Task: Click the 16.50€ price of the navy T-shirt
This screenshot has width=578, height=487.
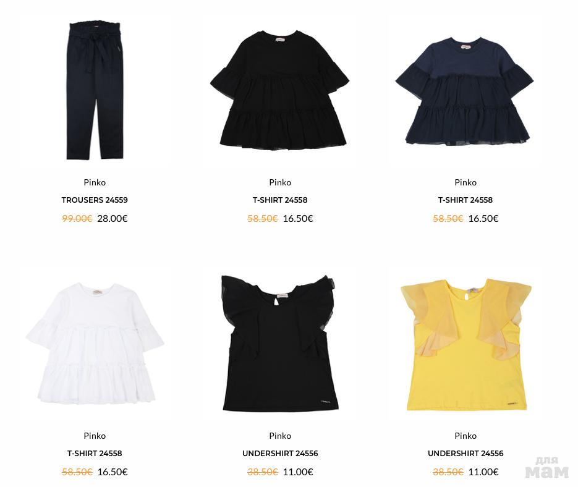Action: 483,218
